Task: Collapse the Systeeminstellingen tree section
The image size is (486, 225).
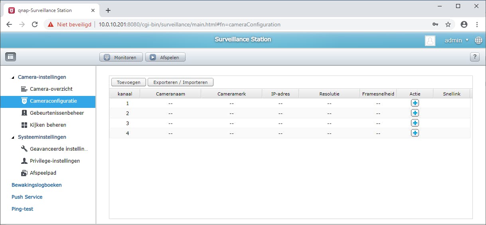Action: (13, 137)
